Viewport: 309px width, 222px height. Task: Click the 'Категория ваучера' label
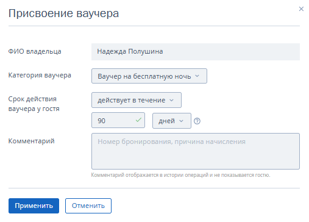point(40,75)
